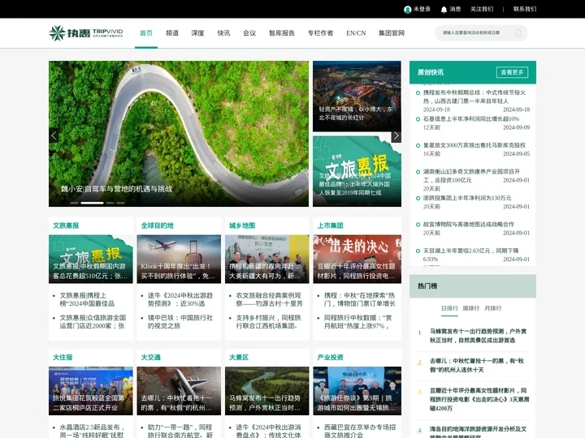
Task: Show the previous carousel slide with the left arrow
Action: [54, 135]
